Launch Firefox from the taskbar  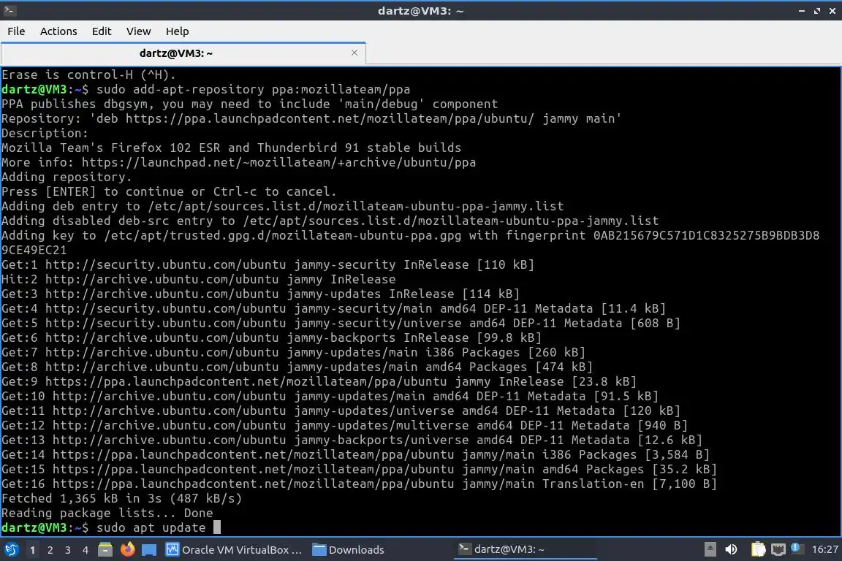[x=127, y=549]
